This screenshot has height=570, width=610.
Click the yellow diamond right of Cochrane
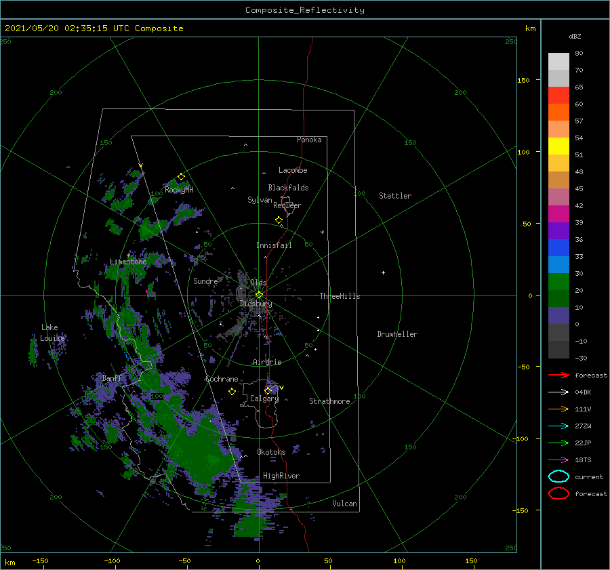coord(232,392)
